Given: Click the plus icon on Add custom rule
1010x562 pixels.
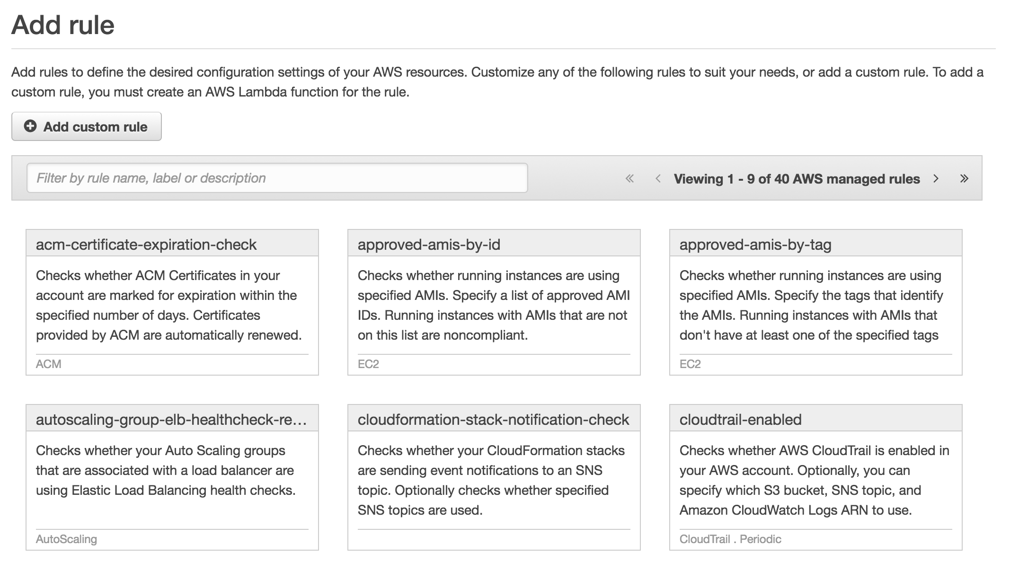Looking at the screenshot, I should (x=30, y=126).
